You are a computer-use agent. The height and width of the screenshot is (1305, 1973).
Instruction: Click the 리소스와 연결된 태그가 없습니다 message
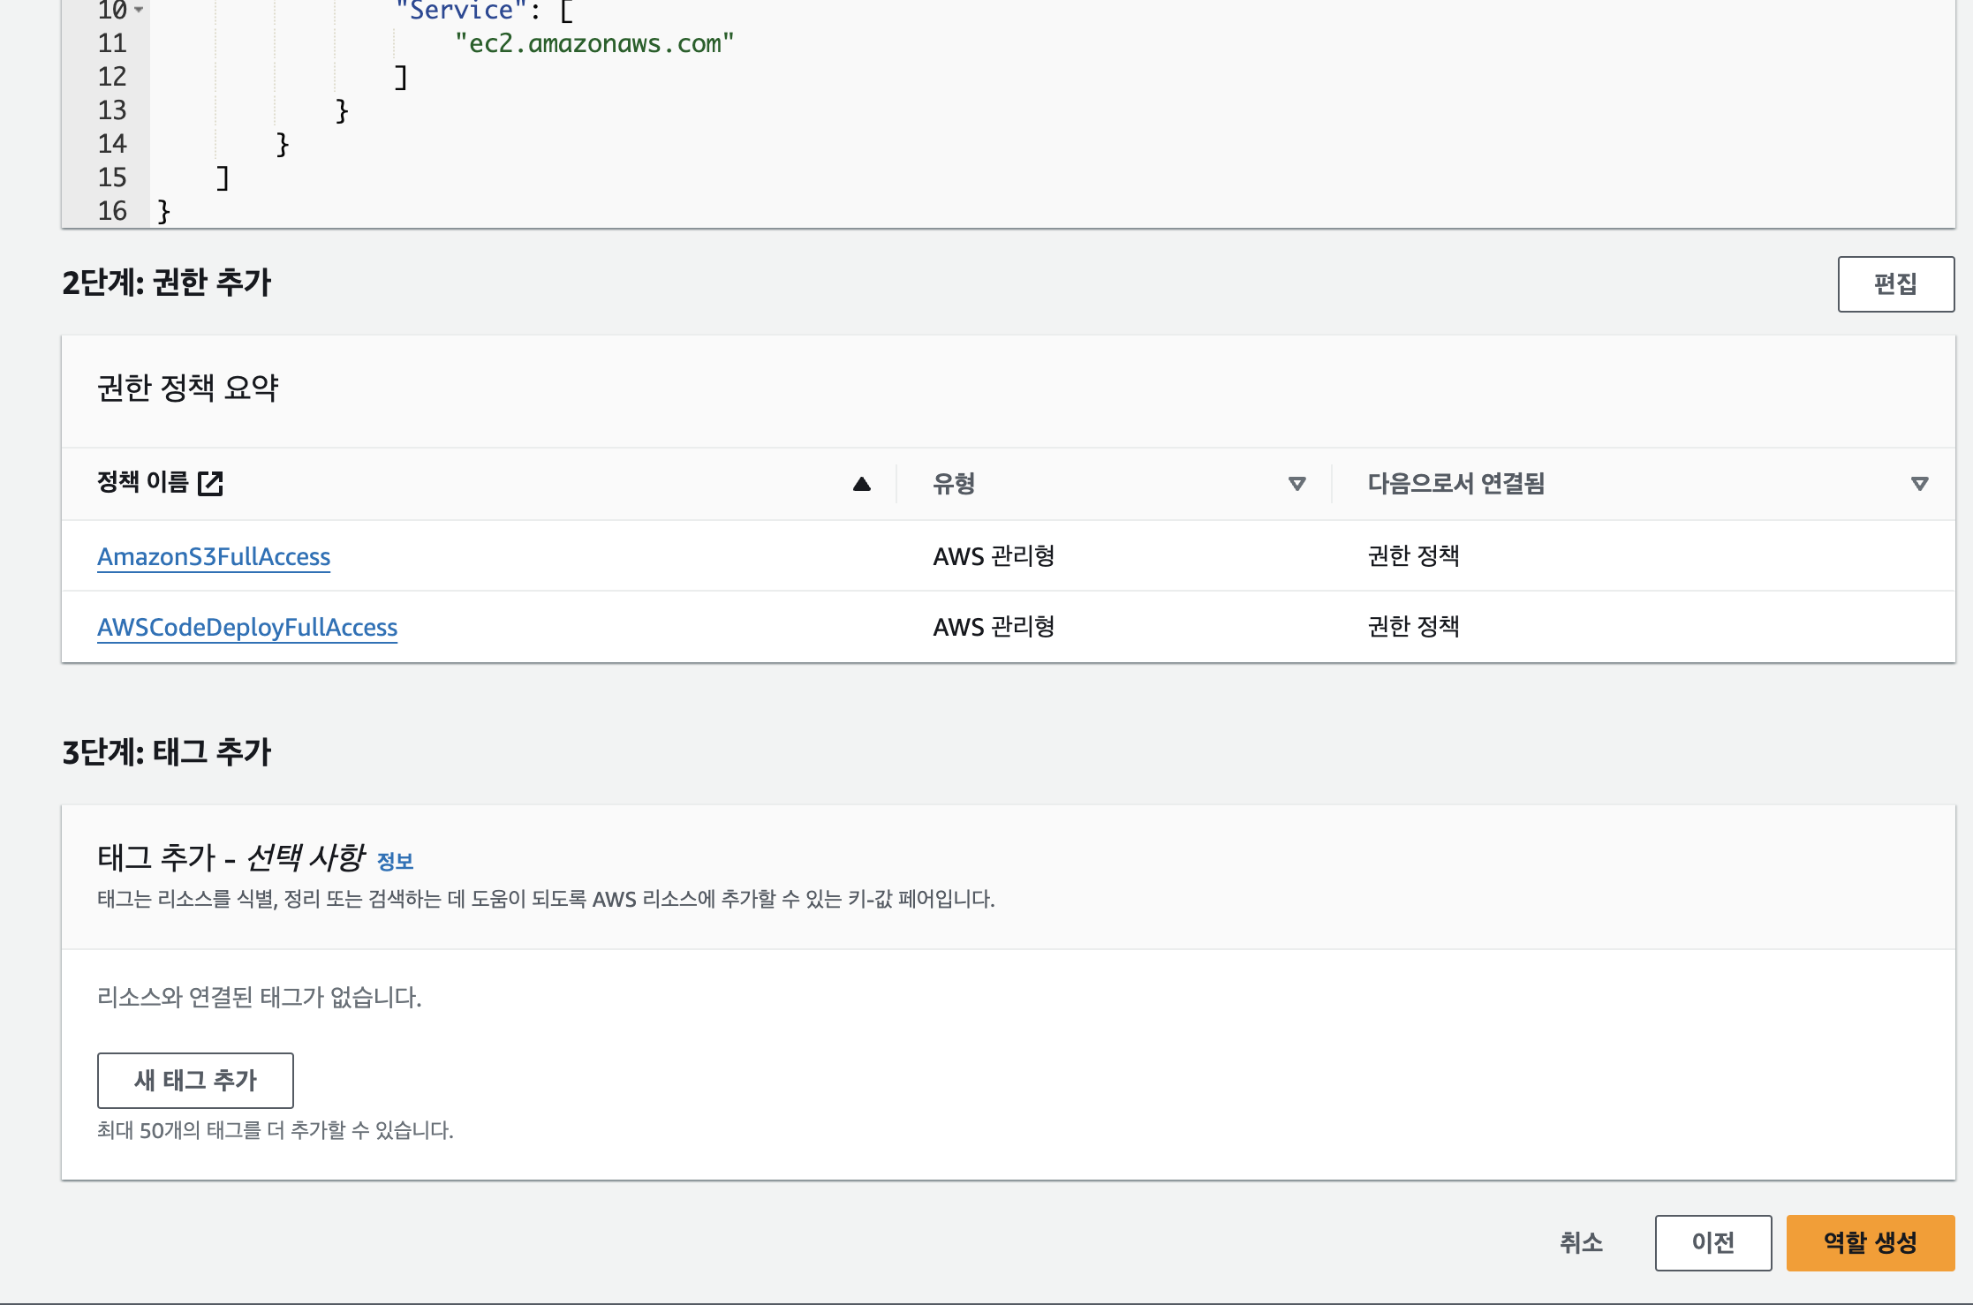[x=259, y=998]
